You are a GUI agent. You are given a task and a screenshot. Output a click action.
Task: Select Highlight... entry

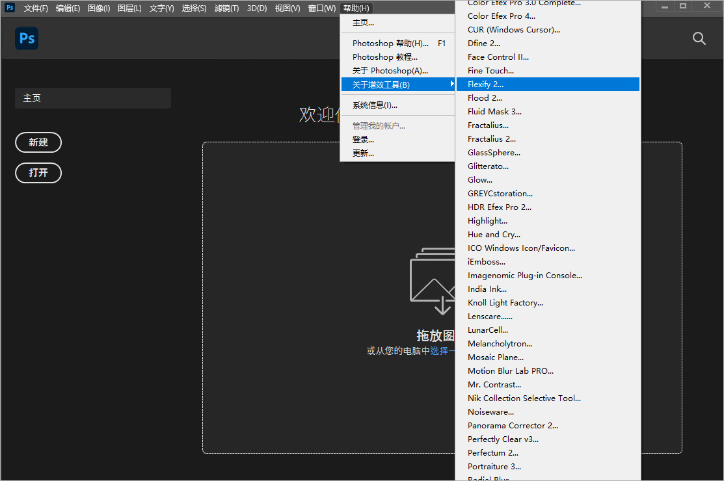pyautogui.click(x=548, y=221)
